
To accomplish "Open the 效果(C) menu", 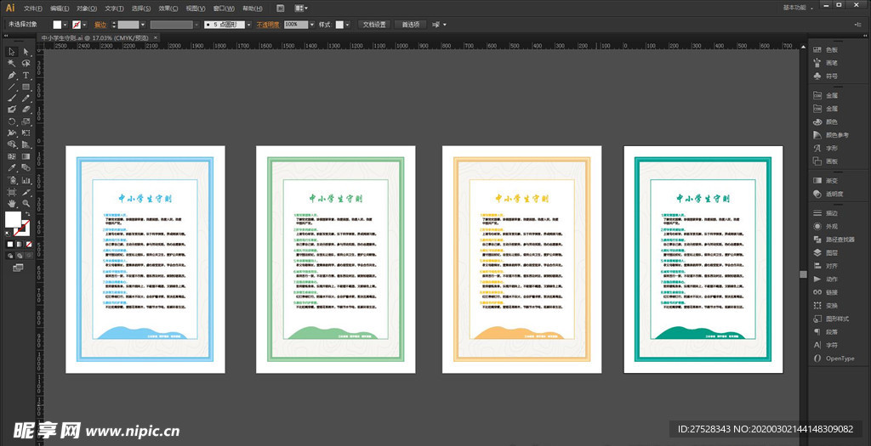I will click(167, 8).
